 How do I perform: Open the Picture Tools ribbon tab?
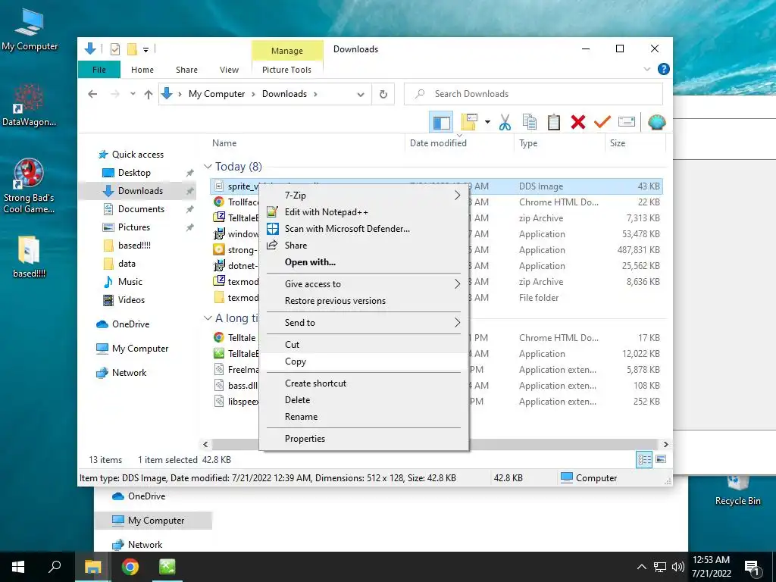pos(287,70)
